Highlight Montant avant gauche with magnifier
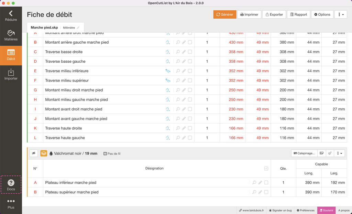 [x=178, y=119]
